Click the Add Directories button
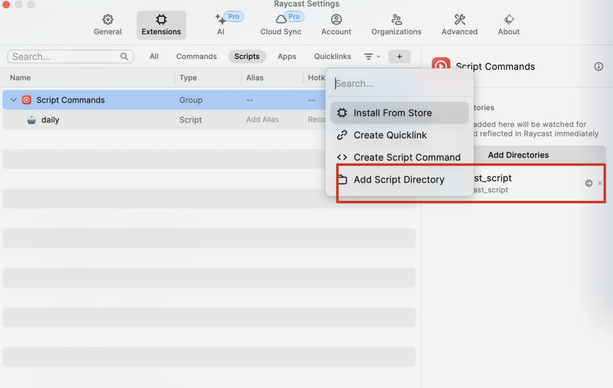613x388 pixels. point(518,155)
